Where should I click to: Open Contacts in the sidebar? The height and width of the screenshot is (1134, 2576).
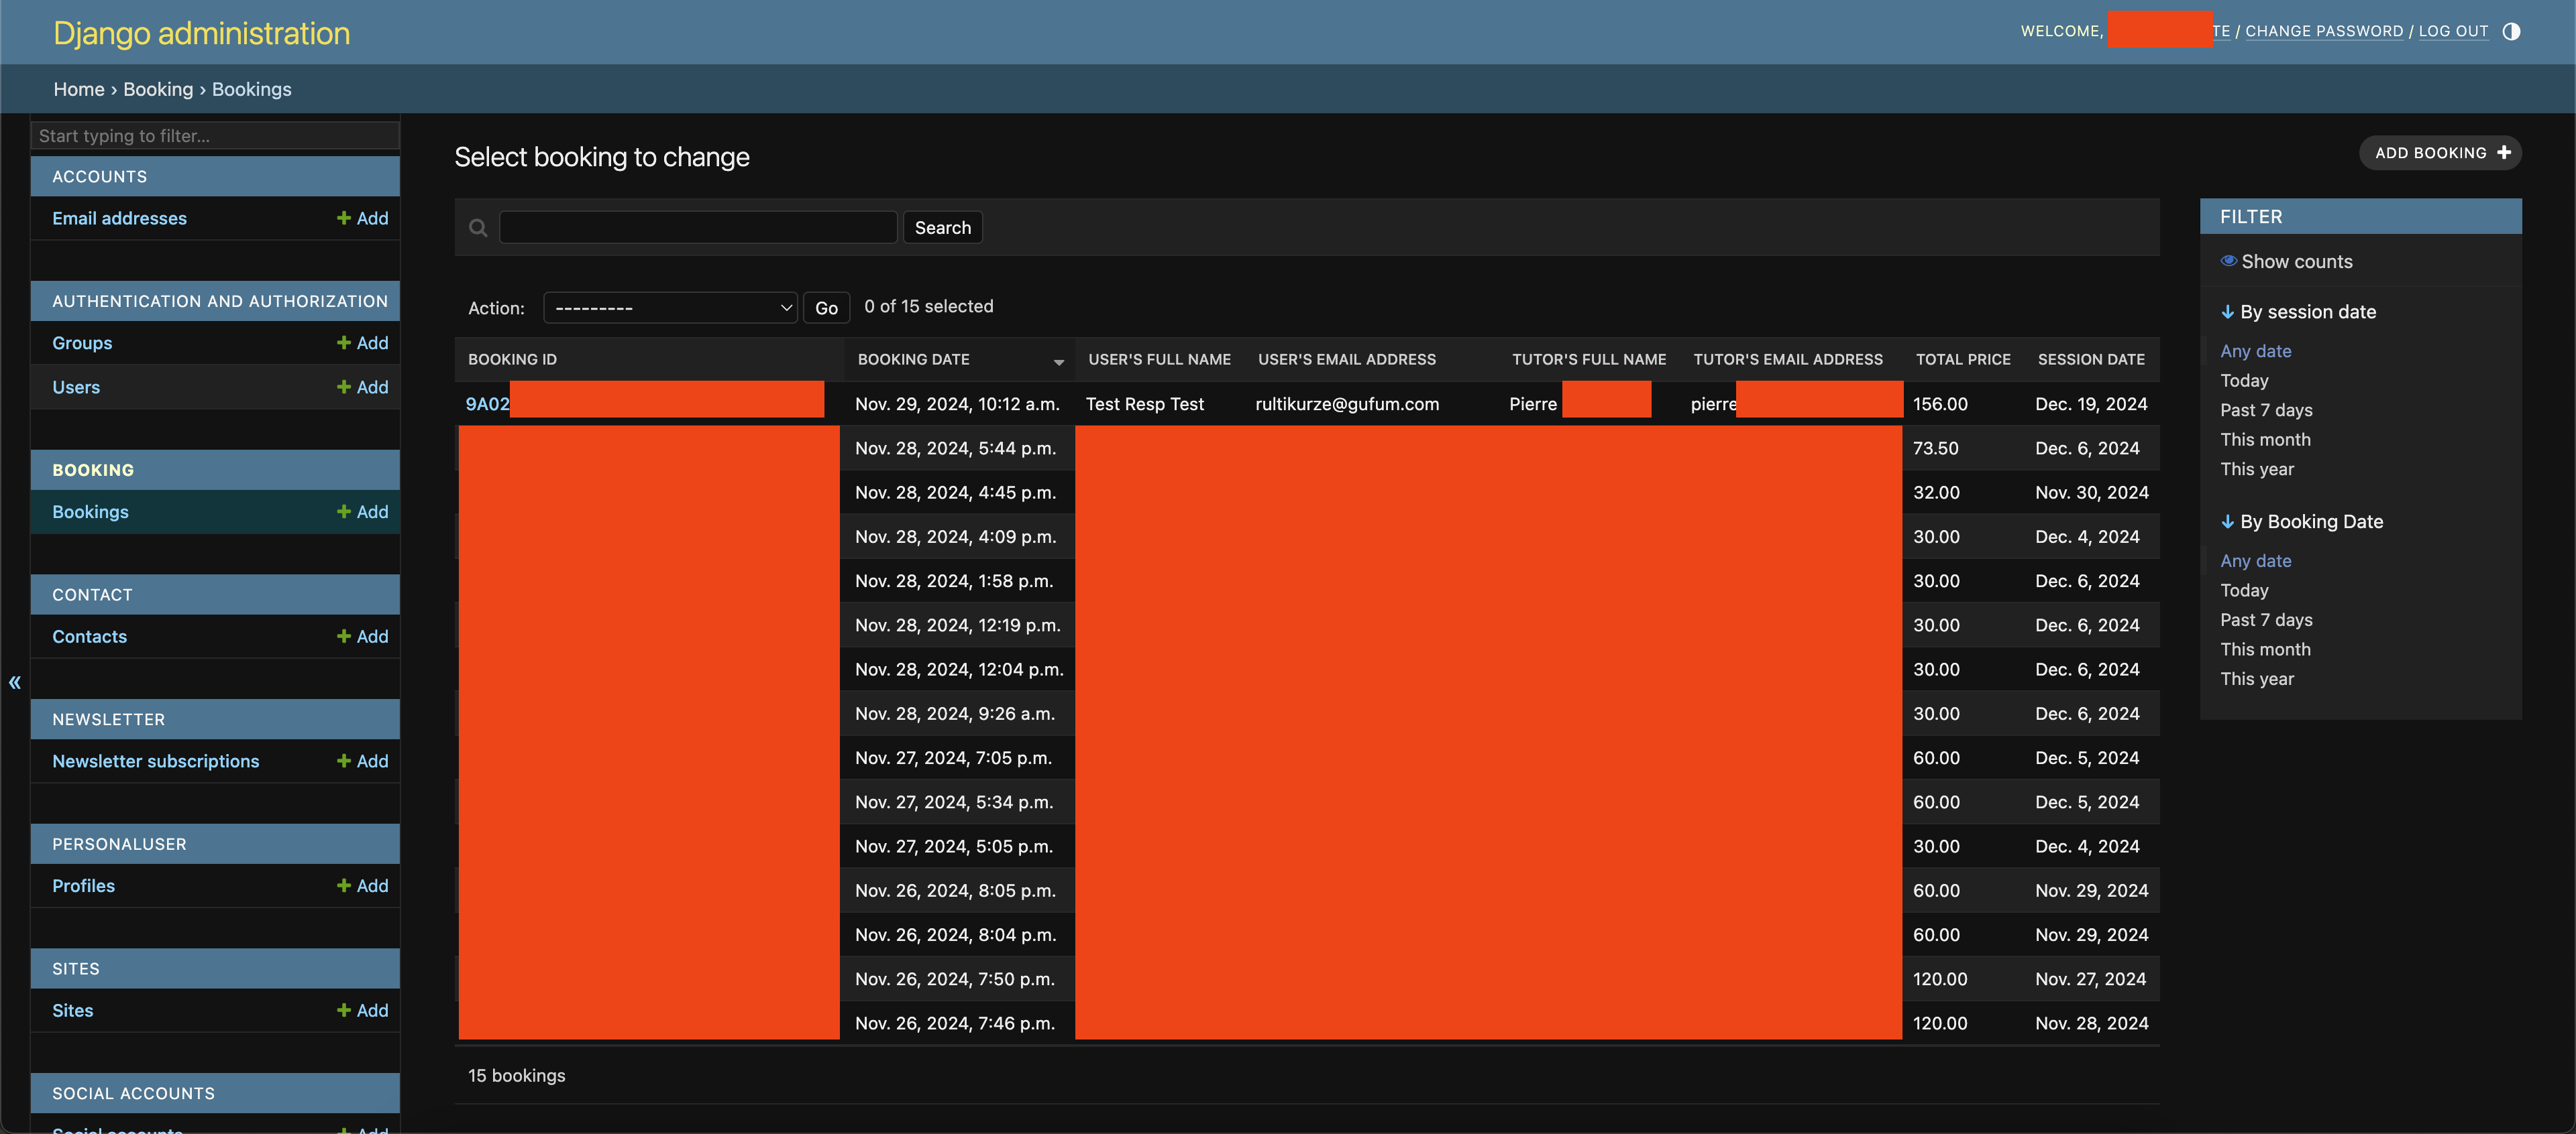point(89,637)
